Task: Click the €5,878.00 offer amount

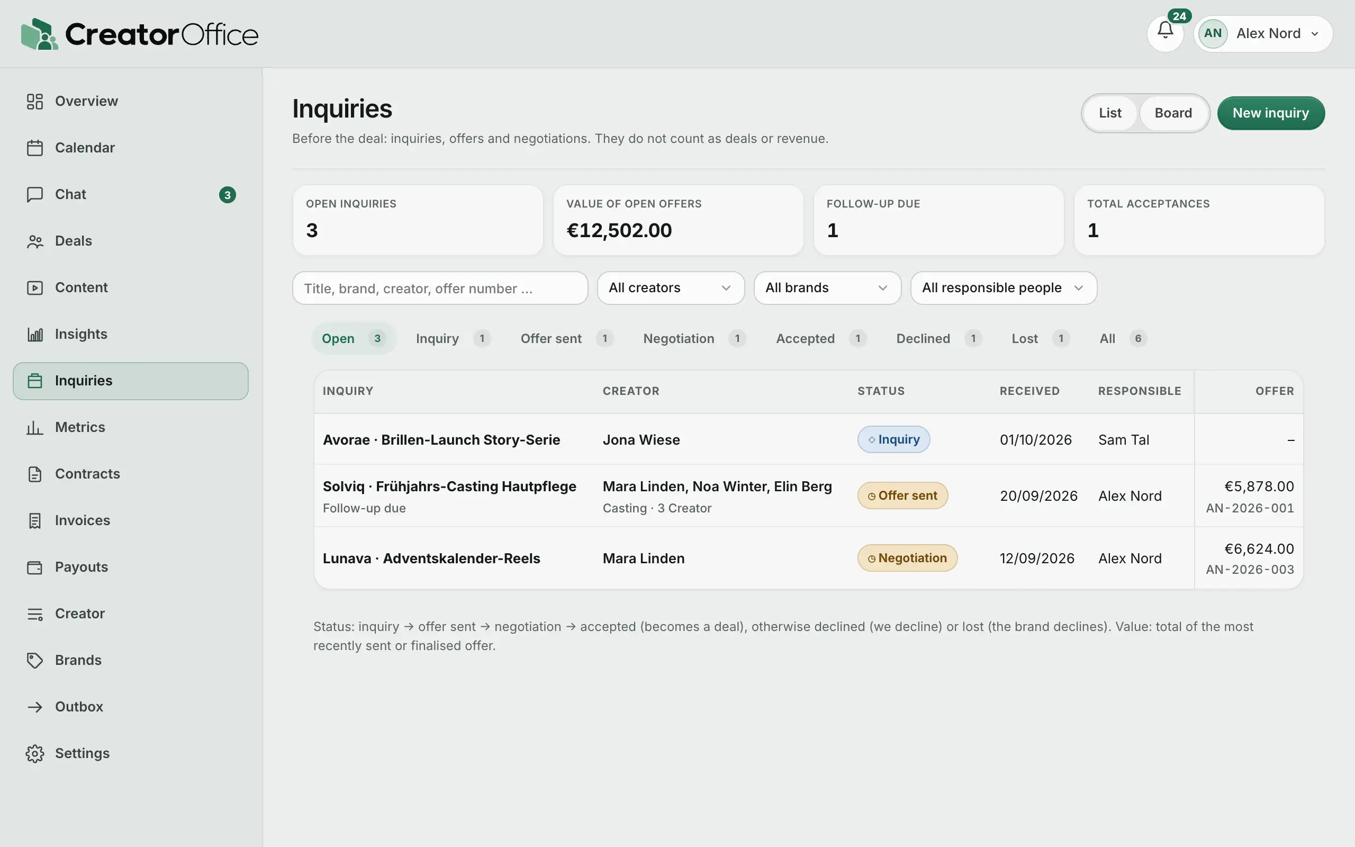Action: 1259,486
